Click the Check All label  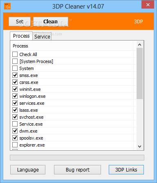28,54
